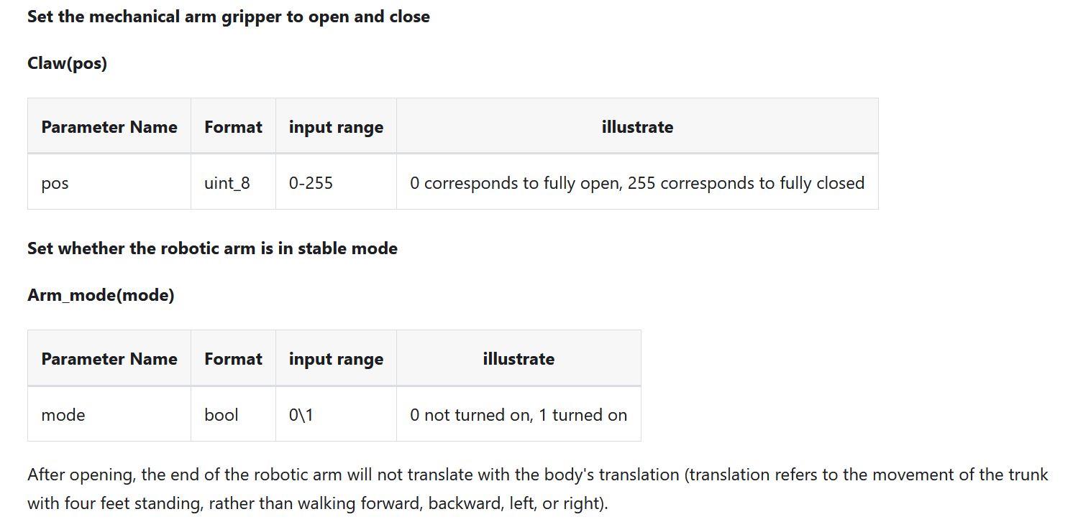Click the '0 corresponds to fully open' description

[x=637, y=183]
